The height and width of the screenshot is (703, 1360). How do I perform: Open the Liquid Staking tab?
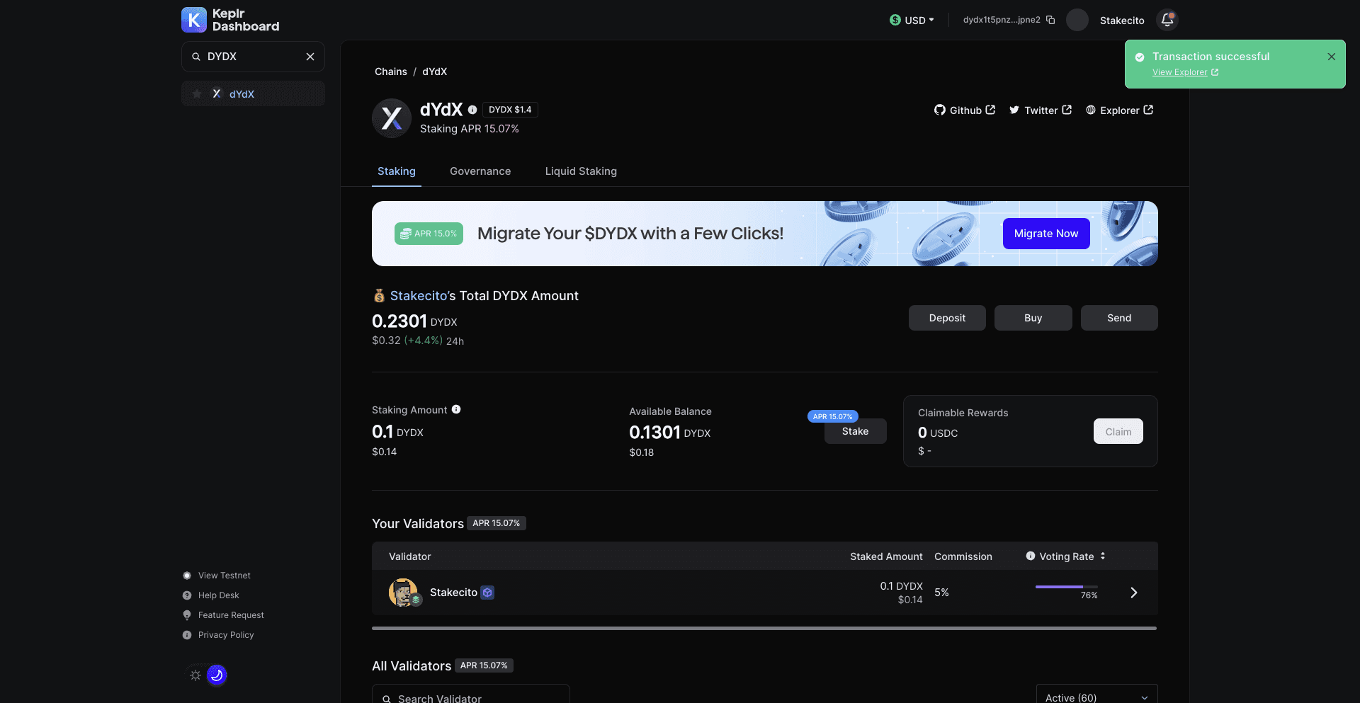pos(580,171)
